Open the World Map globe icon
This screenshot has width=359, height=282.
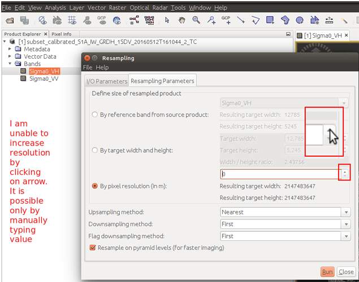(117, 20)
